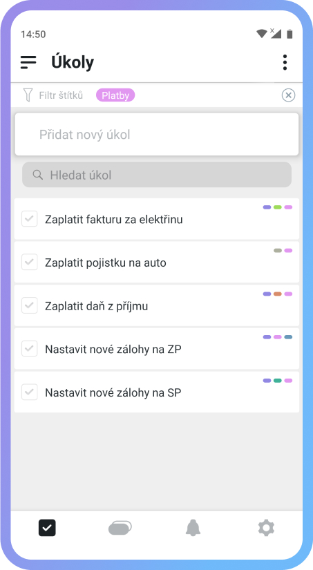Check off Zaplatit fakturu za elektřinu

pyautogui.click(x=30, y=219)
